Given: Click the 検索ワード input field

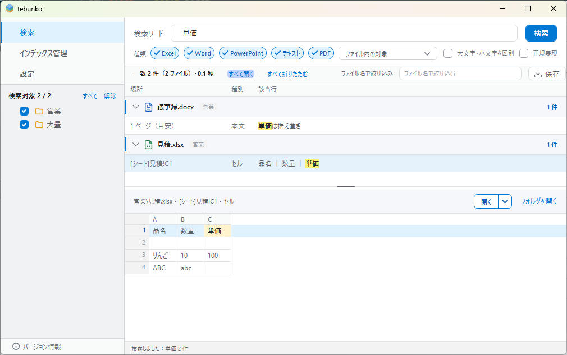Looking at the screenshot, I should [344, 33].
